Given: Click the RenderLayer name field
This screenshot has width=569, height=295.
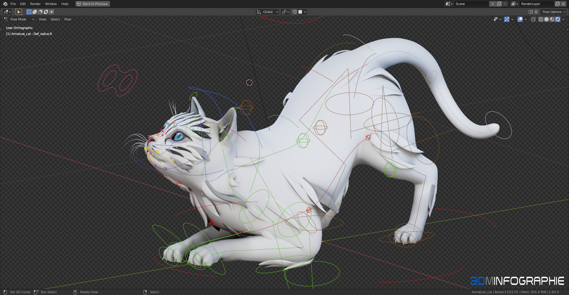Looking at the screenshot, I should point(537,4).
